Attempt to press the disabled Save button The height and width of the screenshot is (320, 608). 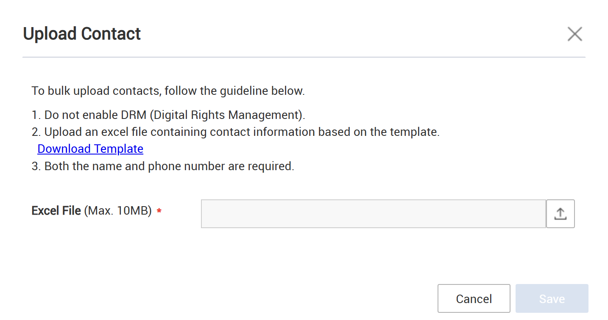(552, 298)
